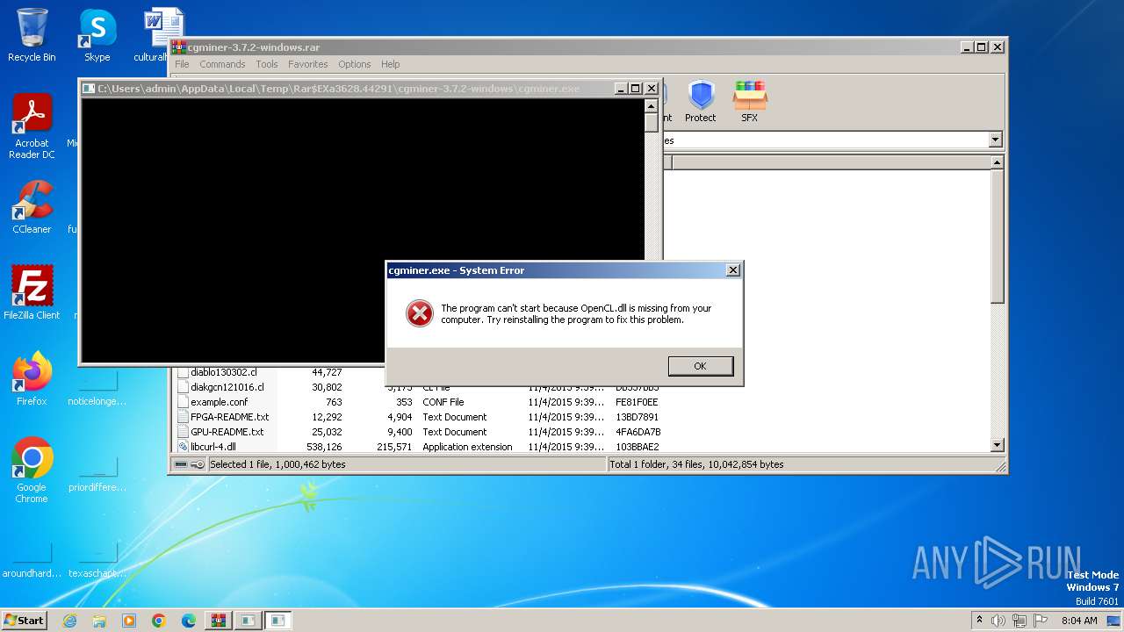Select the example.conf file
1124x632 pixels.
220,402
